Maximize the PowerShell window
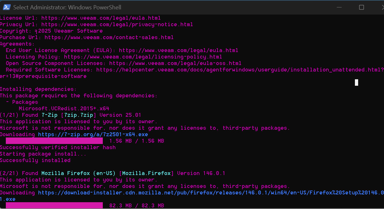 point(361,7)
